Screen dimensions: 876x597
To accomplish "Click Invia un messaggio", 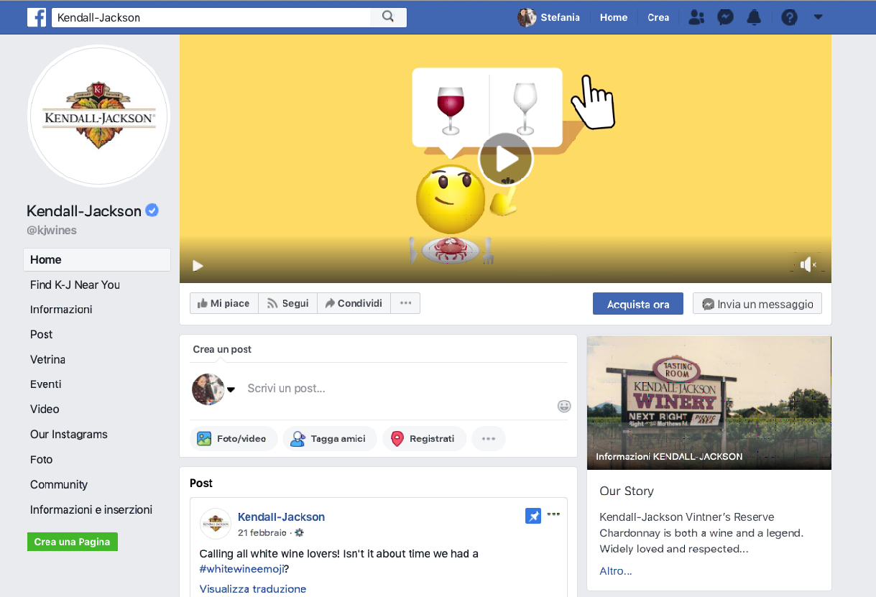I will click(757, 304).
